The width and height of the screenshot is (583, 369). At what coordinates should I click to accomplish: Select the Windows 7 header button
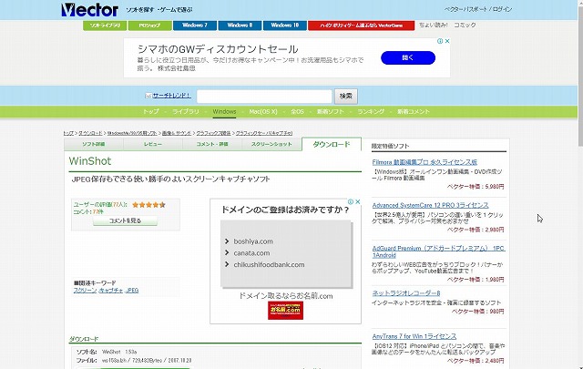tap(195, 26)
